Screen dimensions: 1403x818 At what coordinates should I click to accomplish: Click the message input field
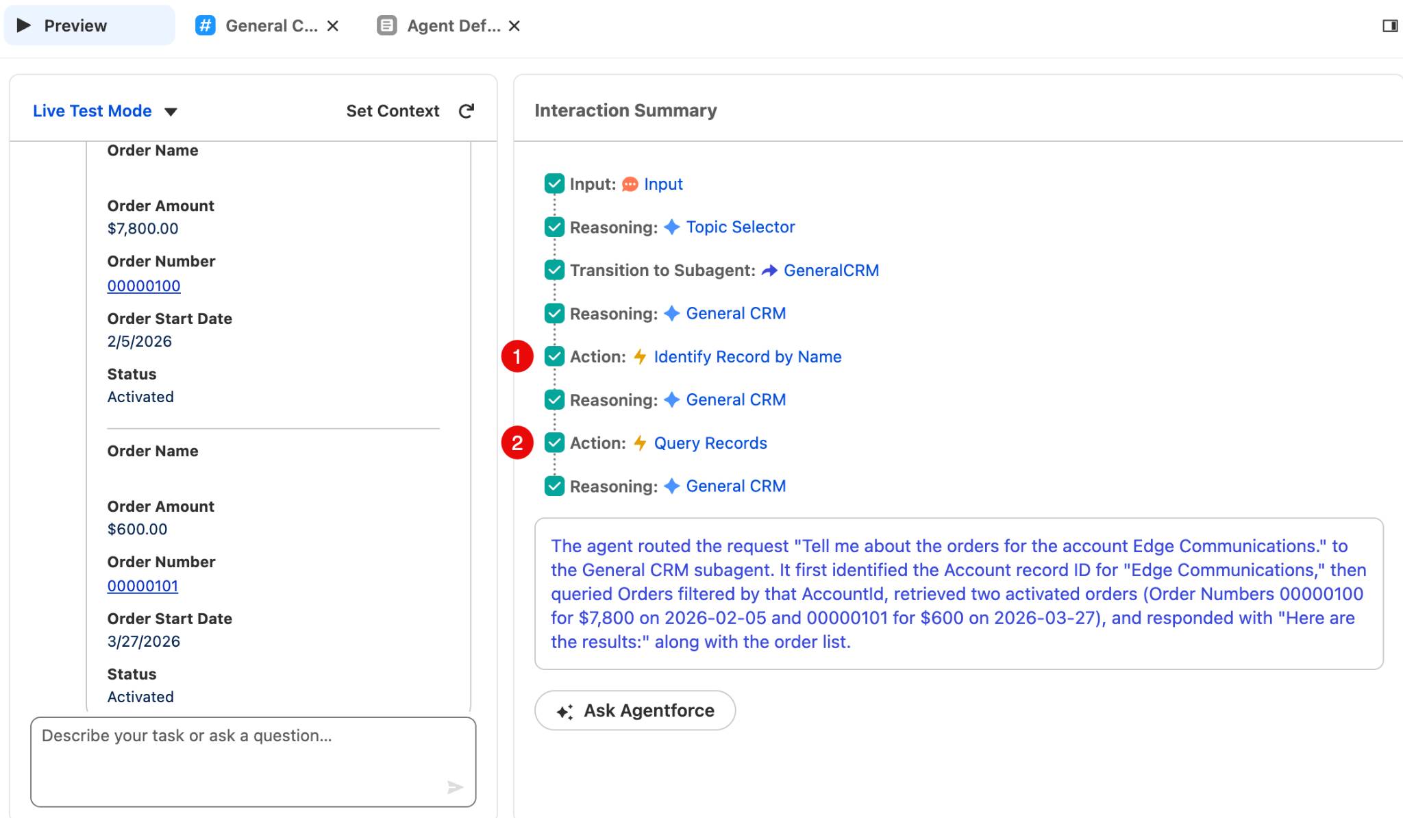[x=253, y=762]
